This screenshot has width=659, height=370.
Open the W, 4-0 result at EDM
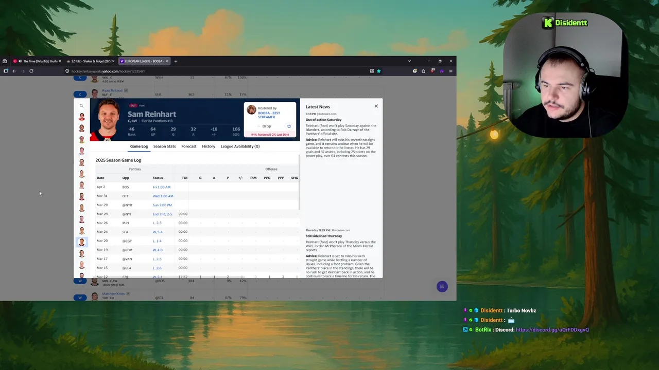coord(158,250)
